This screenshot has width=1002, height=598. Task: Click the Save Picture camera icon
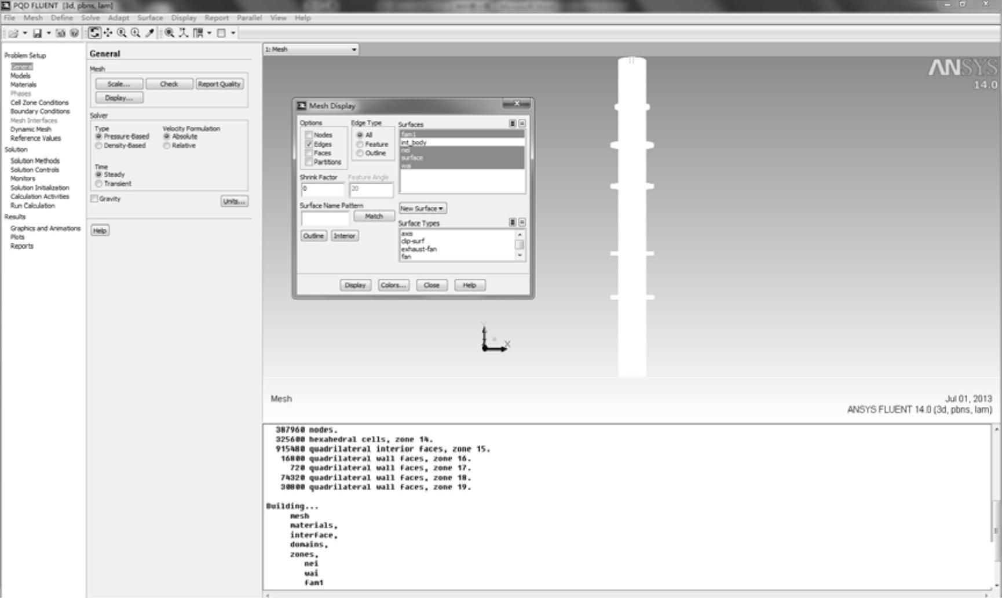click(60, 33)
